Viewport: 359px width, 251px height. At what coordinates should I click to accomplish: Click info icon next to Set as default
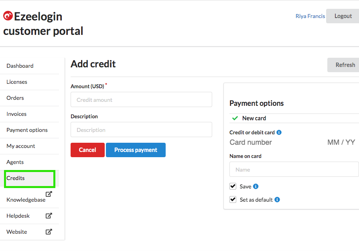pyautogui.click(x=277, y=200)
